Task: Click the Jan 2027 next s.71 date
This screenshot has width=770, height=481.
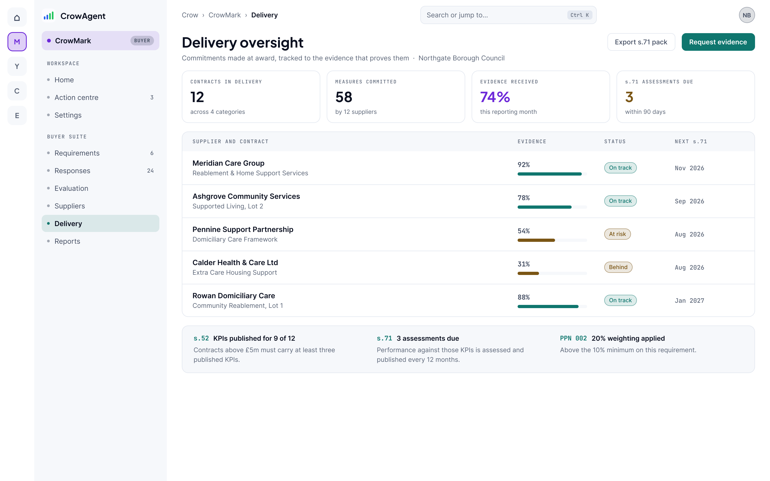Action: click(689, 300)
